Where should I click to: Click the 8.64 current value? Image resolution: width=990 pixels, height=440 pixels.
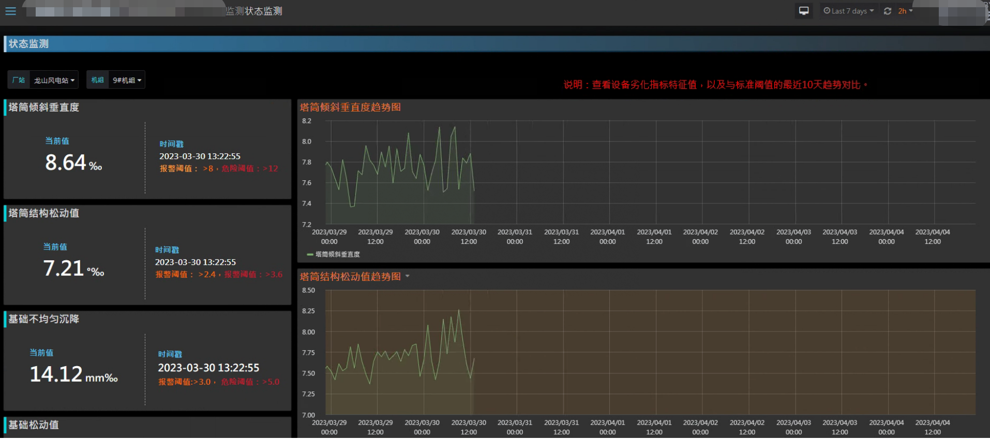[66, 163]
